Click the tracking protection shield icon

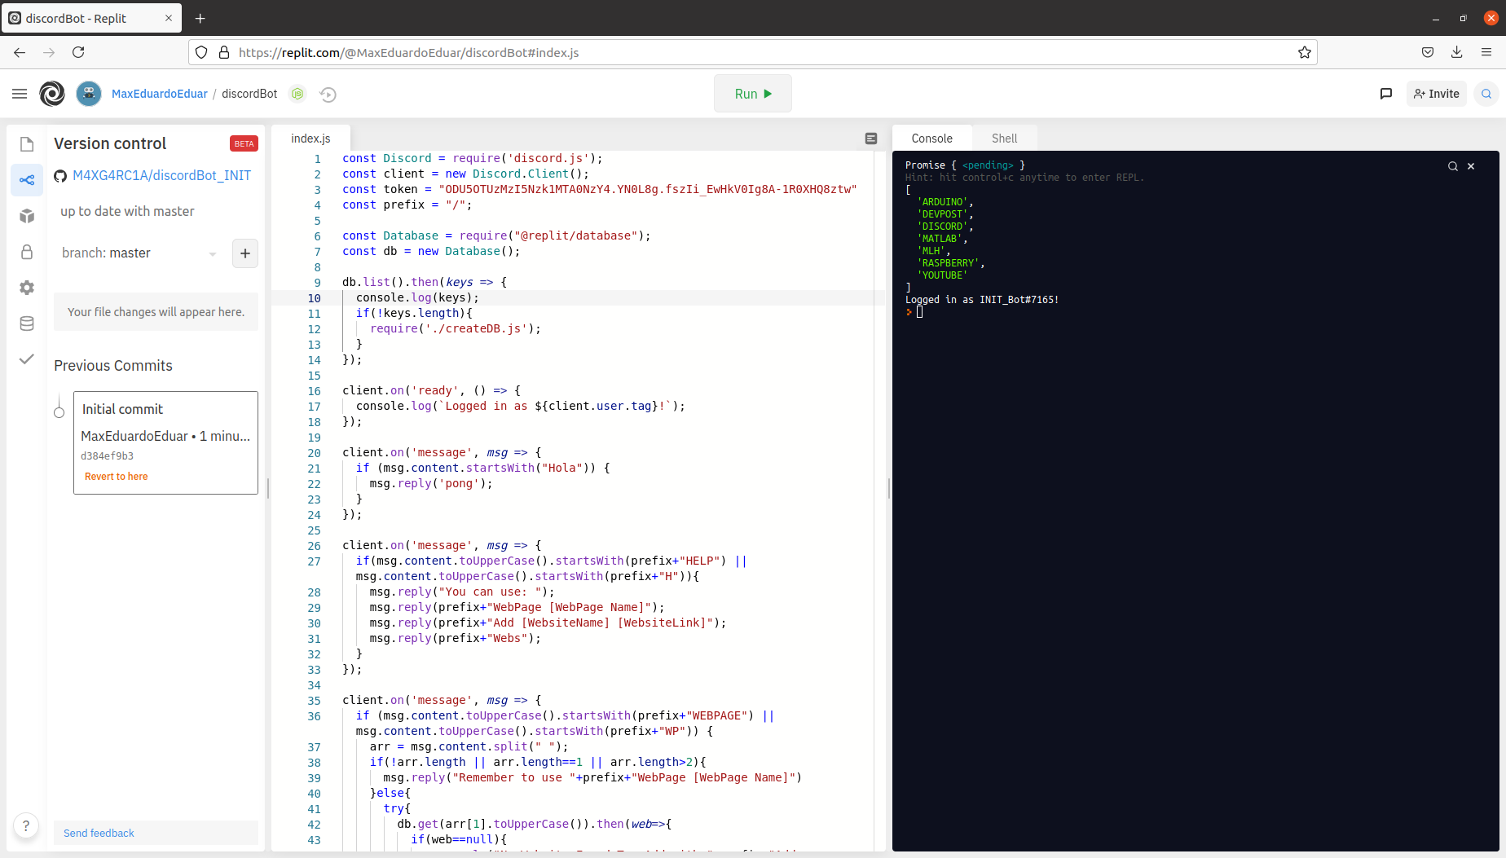[201, 52]
